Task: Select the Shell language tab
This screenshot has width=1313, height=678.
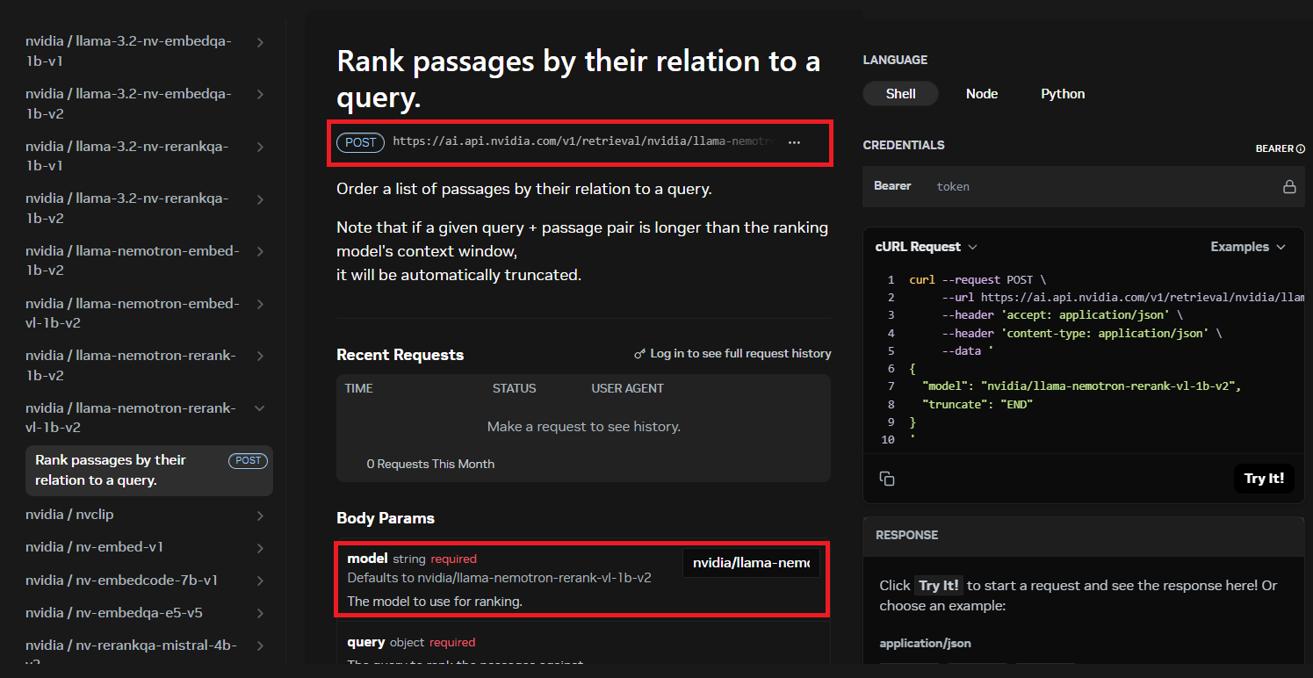Action: pyautogui.click(x=900, y=94)
